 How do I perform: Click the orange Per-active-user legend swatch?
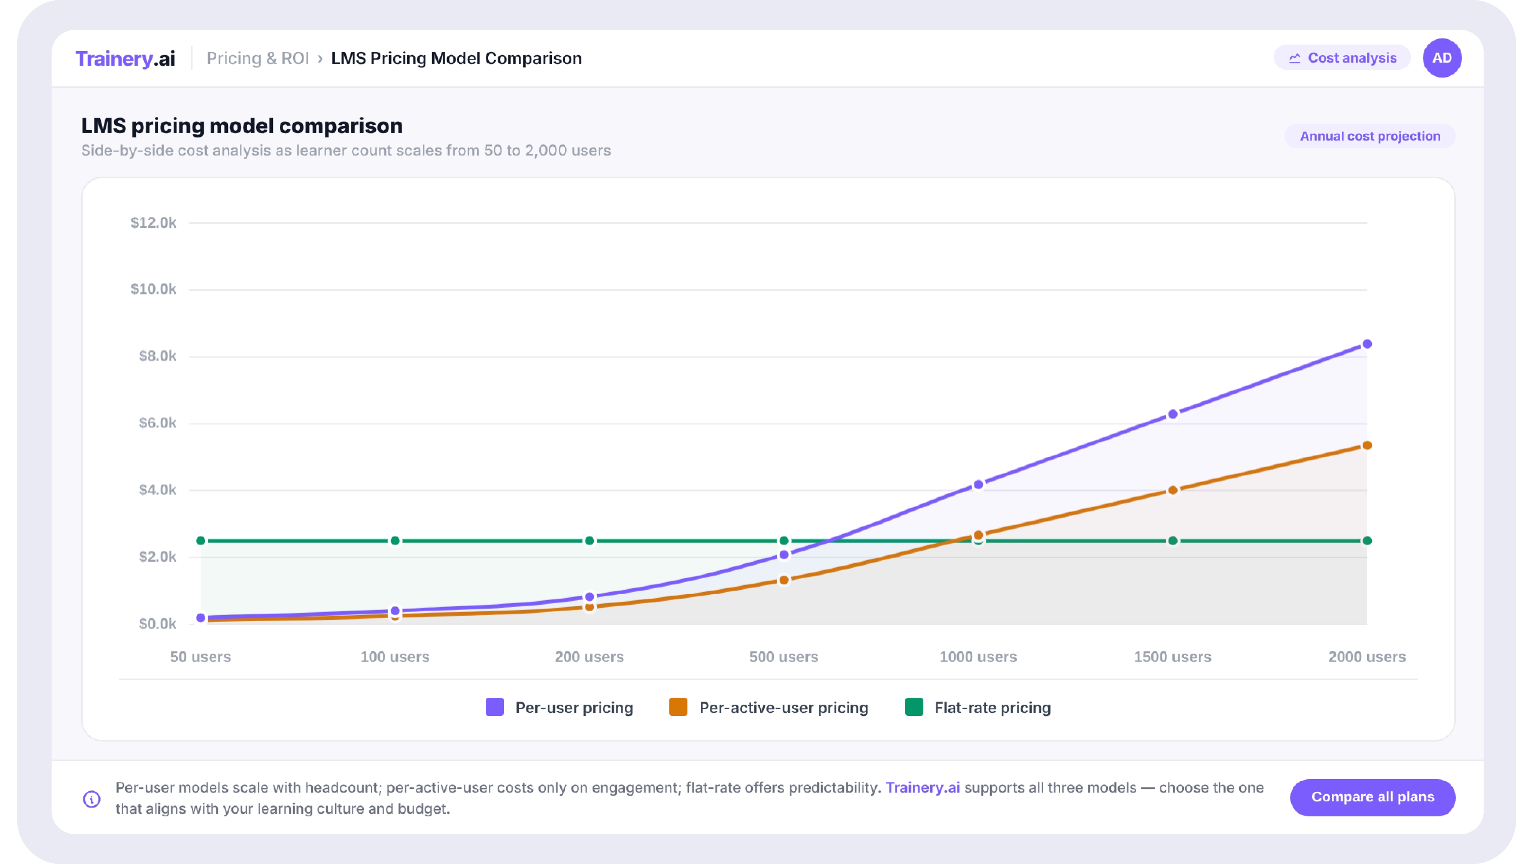click(x=679, y=707)
